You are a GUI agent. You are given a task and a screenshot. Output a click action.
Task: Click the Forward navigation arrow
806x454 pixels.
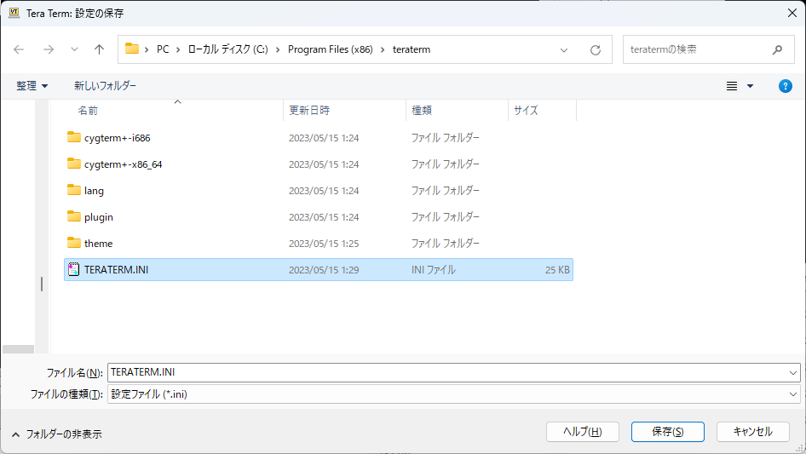48,49
